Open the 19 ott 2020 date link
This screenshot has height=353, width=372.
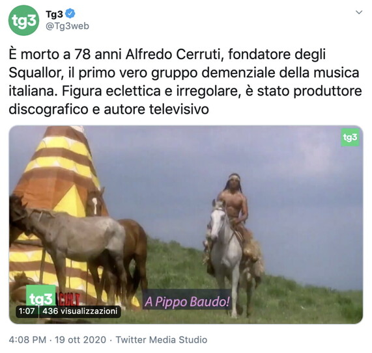coord(80,340)
